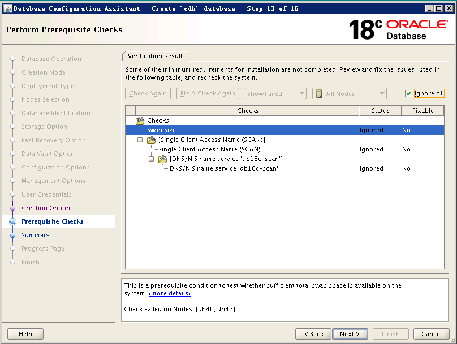Click the Check Again button
Viewport: 457px width, 344px height.
pyautogui.click(x=148, y=93)
